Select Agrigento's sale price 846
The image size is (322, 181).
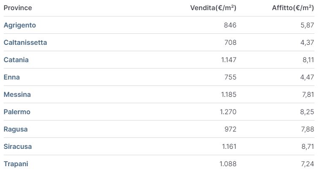230,25
